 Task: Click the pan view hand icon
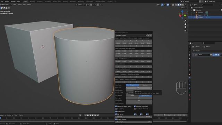(185, 24)
